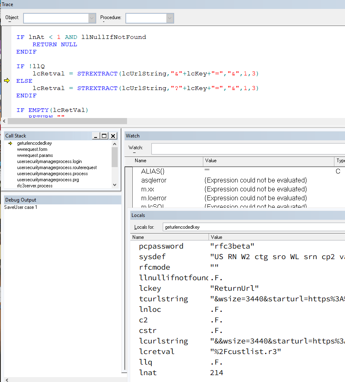The image size is (345, 382).
Task: Select wwrequest.form in the Call Stack
Action: (x=32, y=149)
